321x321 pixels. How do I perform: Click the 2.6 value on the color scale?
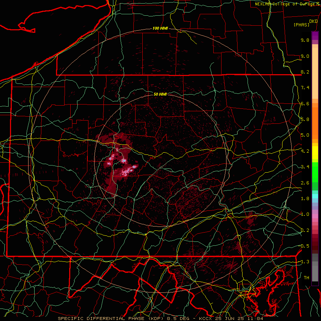pyautogui.click(x=305, y=183)
